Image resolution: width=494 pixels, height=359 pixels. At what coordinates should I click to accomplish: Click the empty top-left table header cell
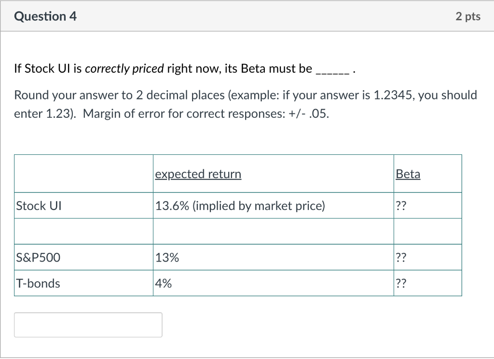83,174
